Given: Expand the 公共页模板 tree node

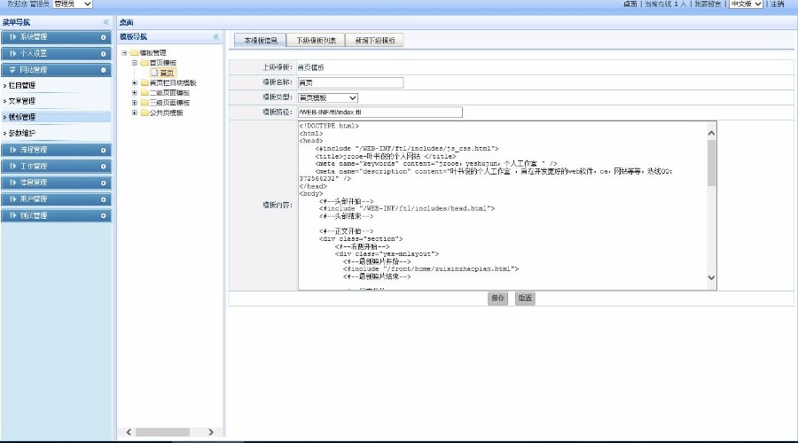Looking at the screenshot, I should [x=135, y=113].
